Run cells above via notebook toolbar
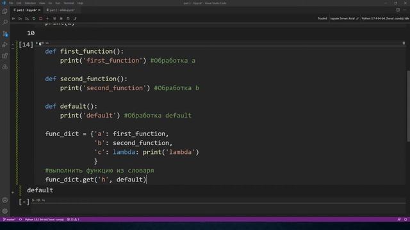The image size is (410, 230). [20, 19]
